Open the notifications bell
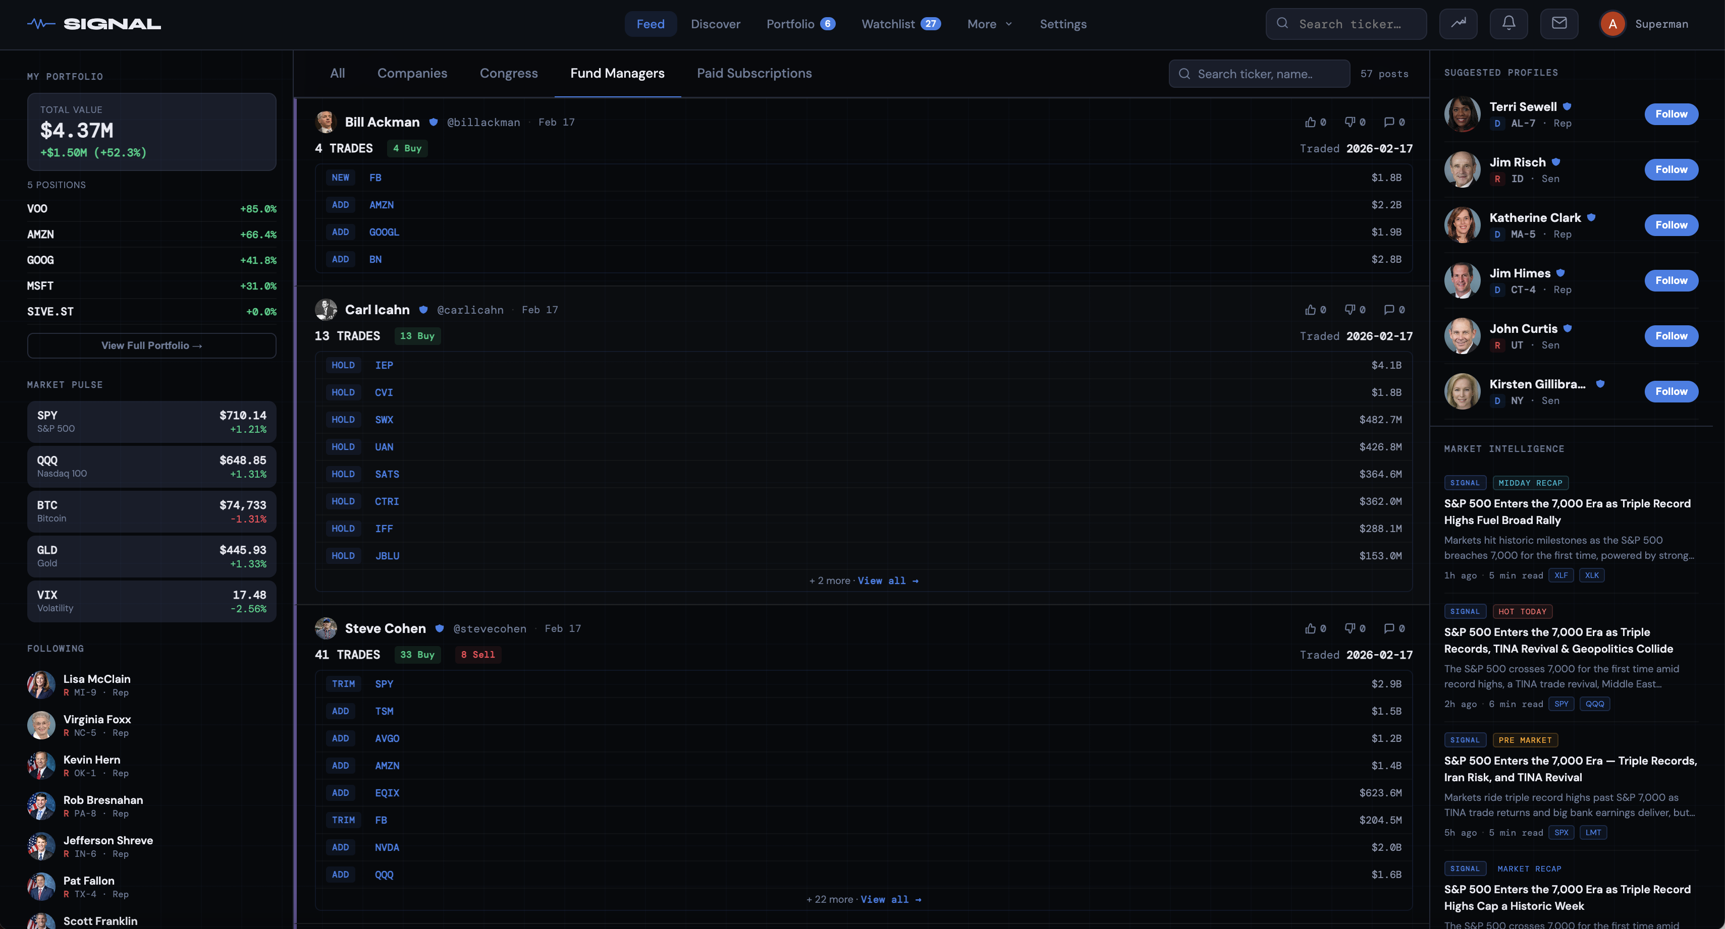1725x929 pixels. coord(1508,23)
